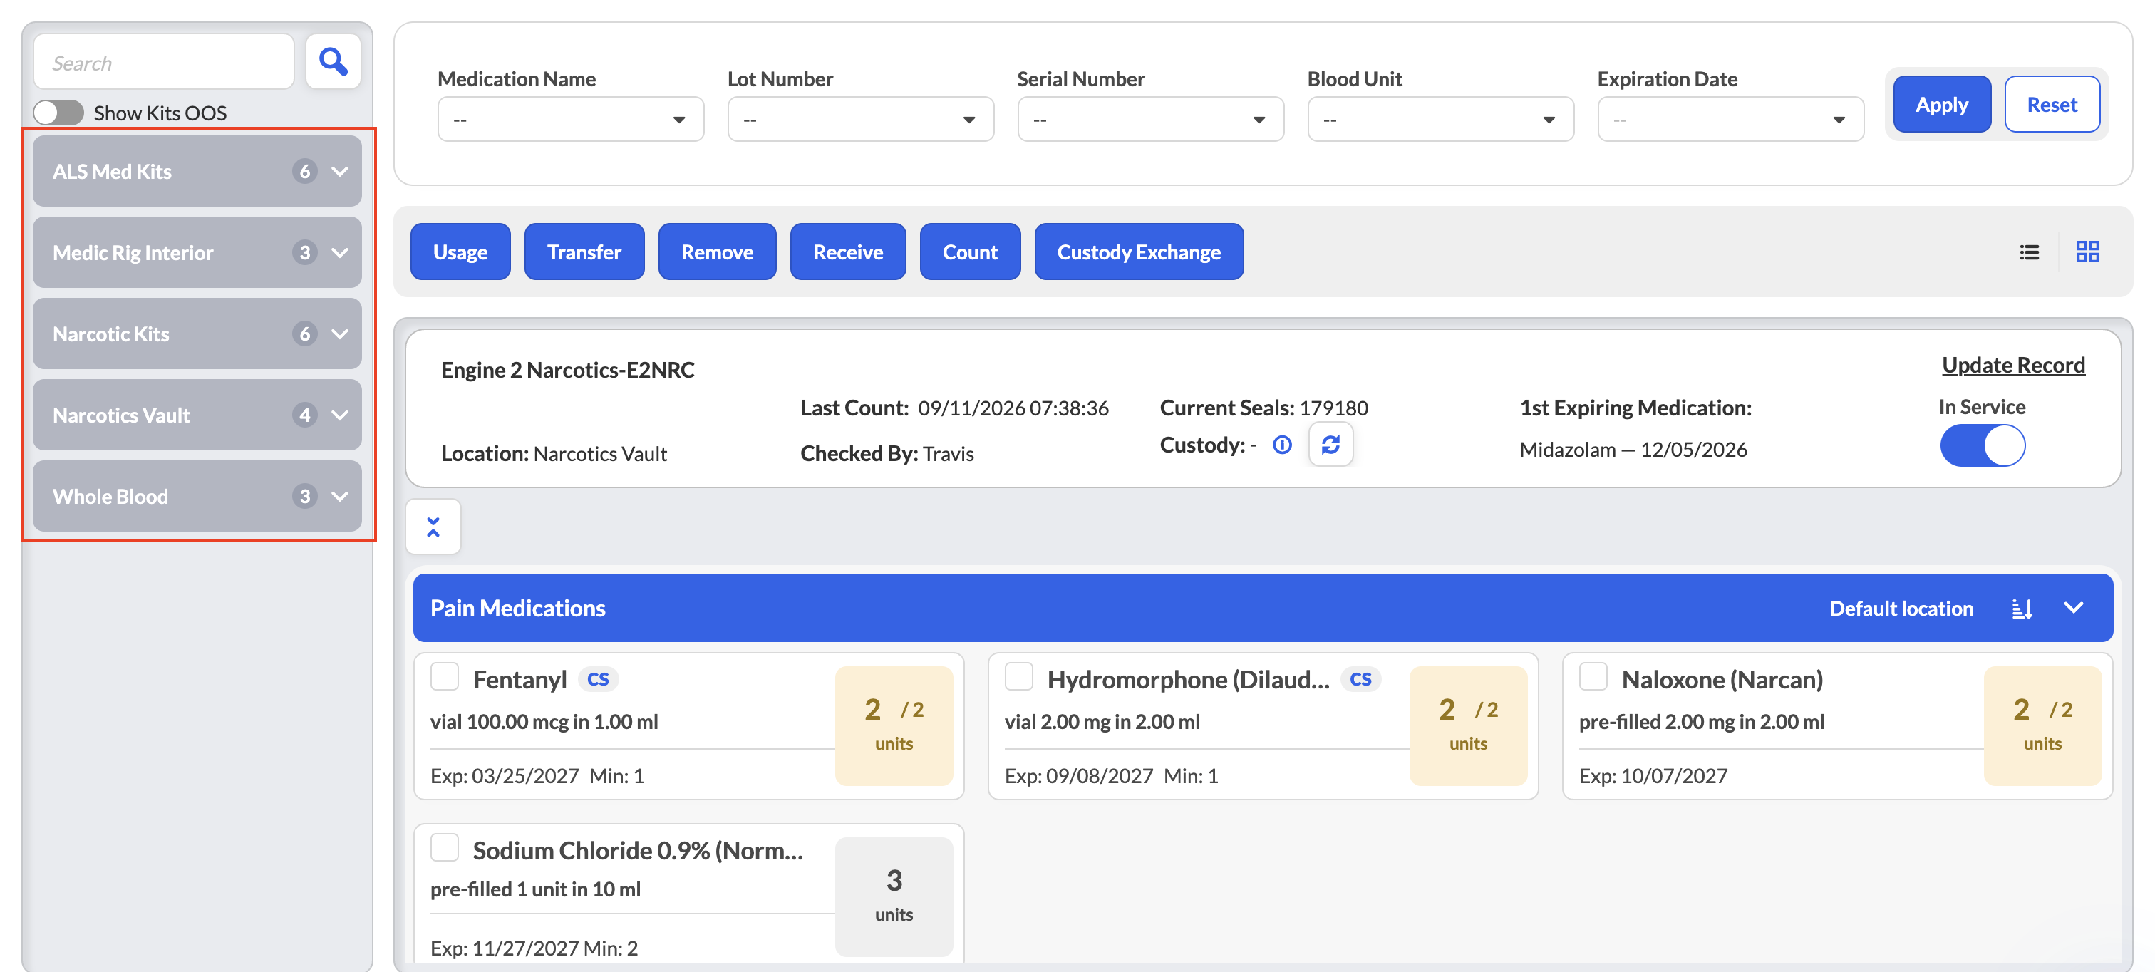Open Custody Exchange
This screenshot has height=972, width=2155.
[1139, 252]
